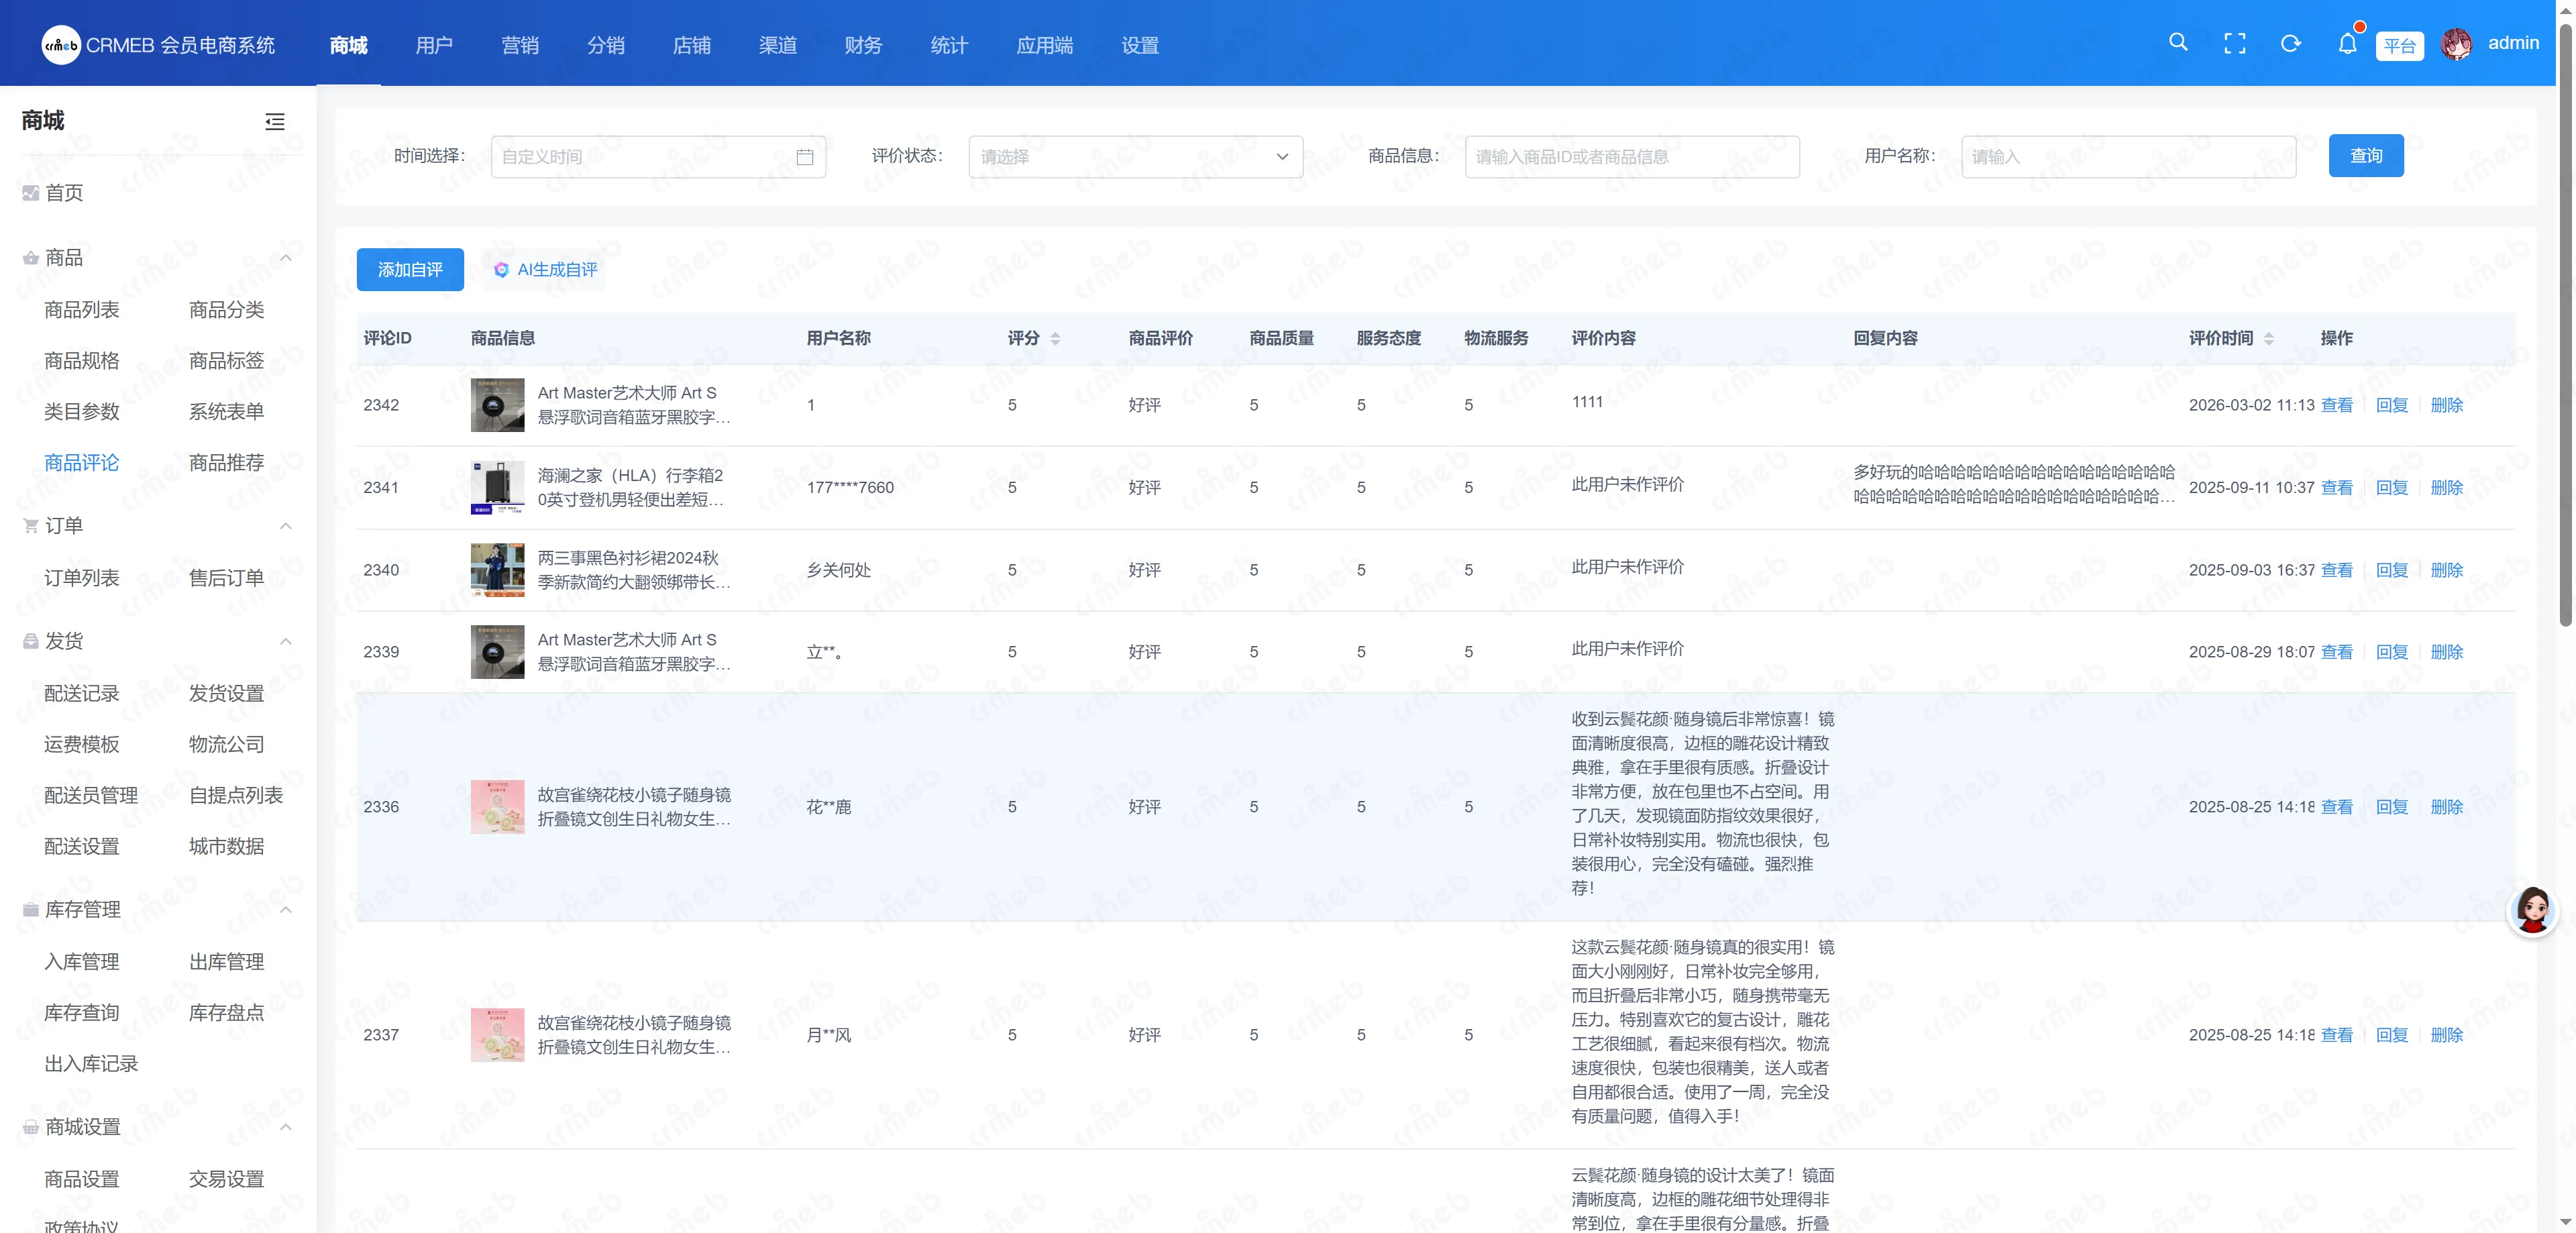Switch to the 设置 top tab
This screenshot has height=1233, width=2576.
click(1140, 45)
